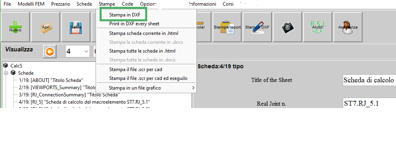The image size is (396, 145).
Task: Choose Print in DXF every sheet
Action: tap(134, 24)
